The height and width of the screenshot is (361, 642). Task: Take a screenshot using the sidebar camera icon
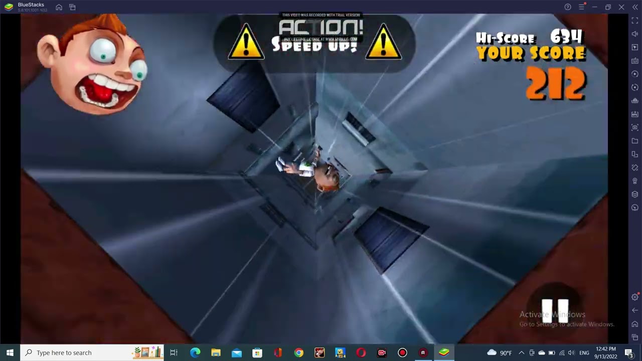pyautogui.click(x=634, y=127)
